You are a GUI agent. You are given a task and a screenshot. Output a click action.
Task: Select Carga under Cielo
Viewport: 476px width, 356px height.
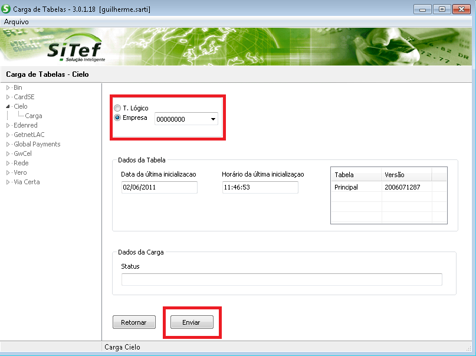click(x=34, y=116)
